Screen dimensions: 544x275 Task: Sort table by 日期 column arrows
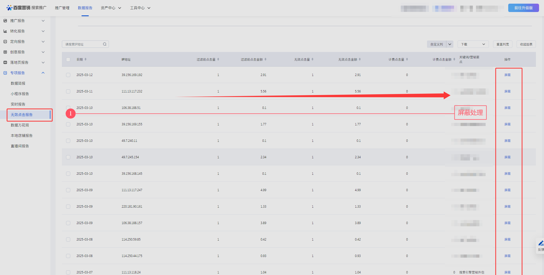85,59
